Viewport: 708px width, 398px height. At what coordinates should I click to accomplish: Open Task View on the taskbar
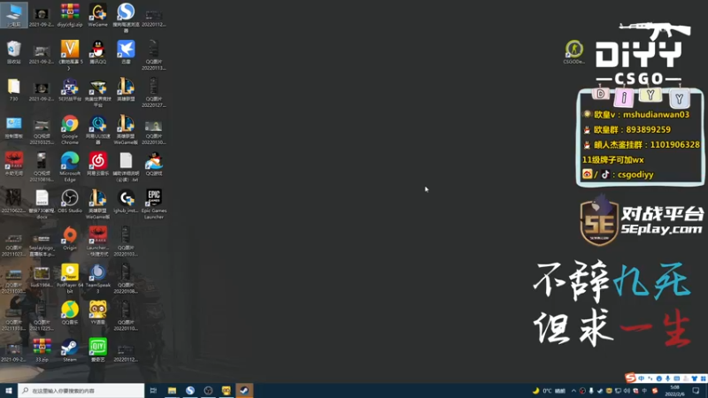click(153, 390)
